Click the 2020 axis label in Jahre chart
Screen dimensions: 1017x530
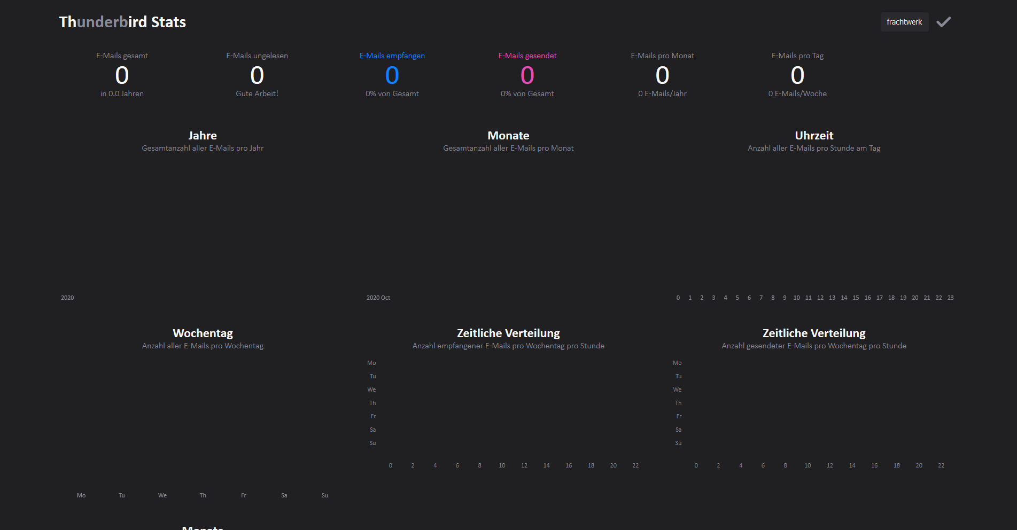click(x=67, y=298)
